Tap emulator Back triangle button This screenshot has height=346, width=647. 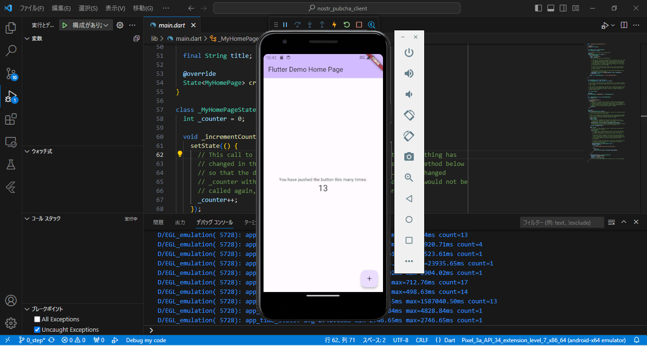[x=409, y=199]
